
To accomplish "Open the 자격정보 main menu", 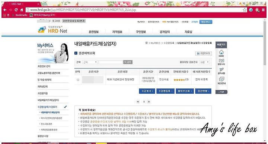I will [x=117, y=32].
